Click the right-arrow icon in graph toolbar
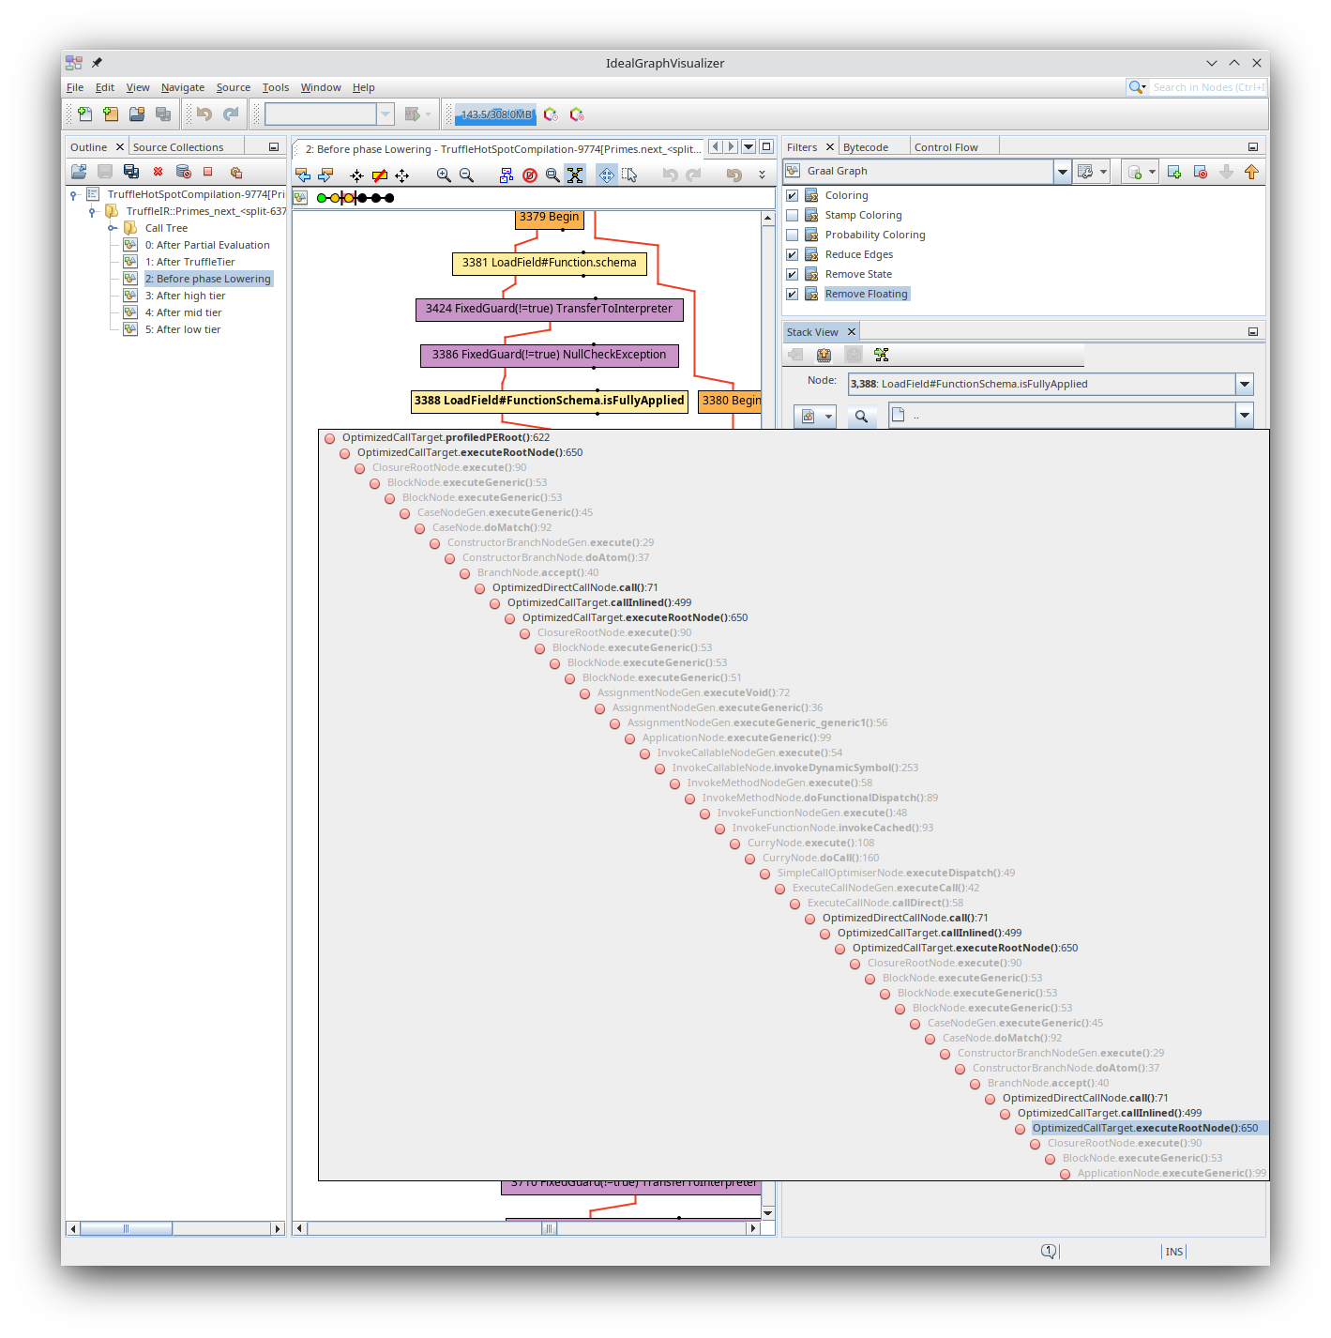Screen dimensions: 1331x1338 pyautogui.click(x=325, y=175)
